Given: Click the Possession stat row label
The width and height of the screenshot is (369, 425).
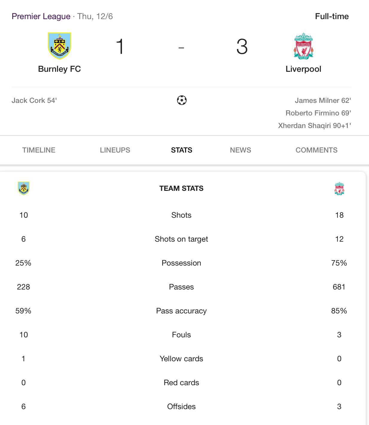Looking at the screenshot, I should 182,263.
